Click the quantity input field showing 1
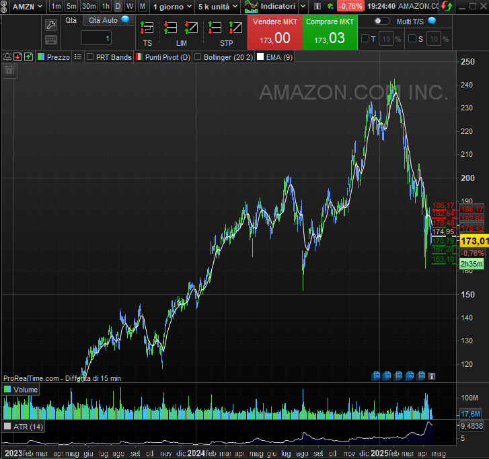Screen dimensions: 489x459 pyautogui.click(x=96, y=38)
